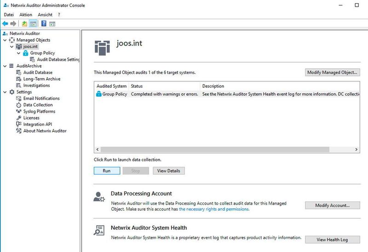Screen dimensions: 368x252
Task: Open the Help toolbar icon
Action: coord(44,24)
